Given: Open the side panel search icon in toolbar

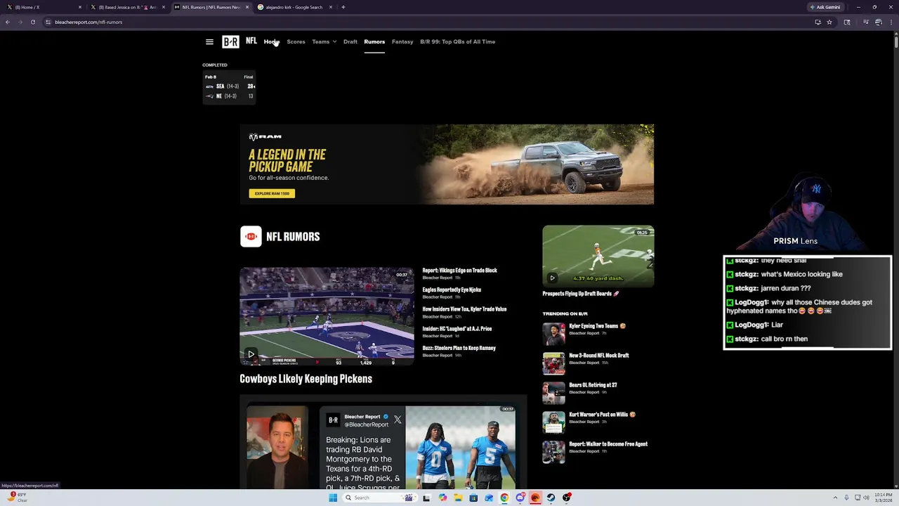Looking at the screenshot, I should click(847, 22).
